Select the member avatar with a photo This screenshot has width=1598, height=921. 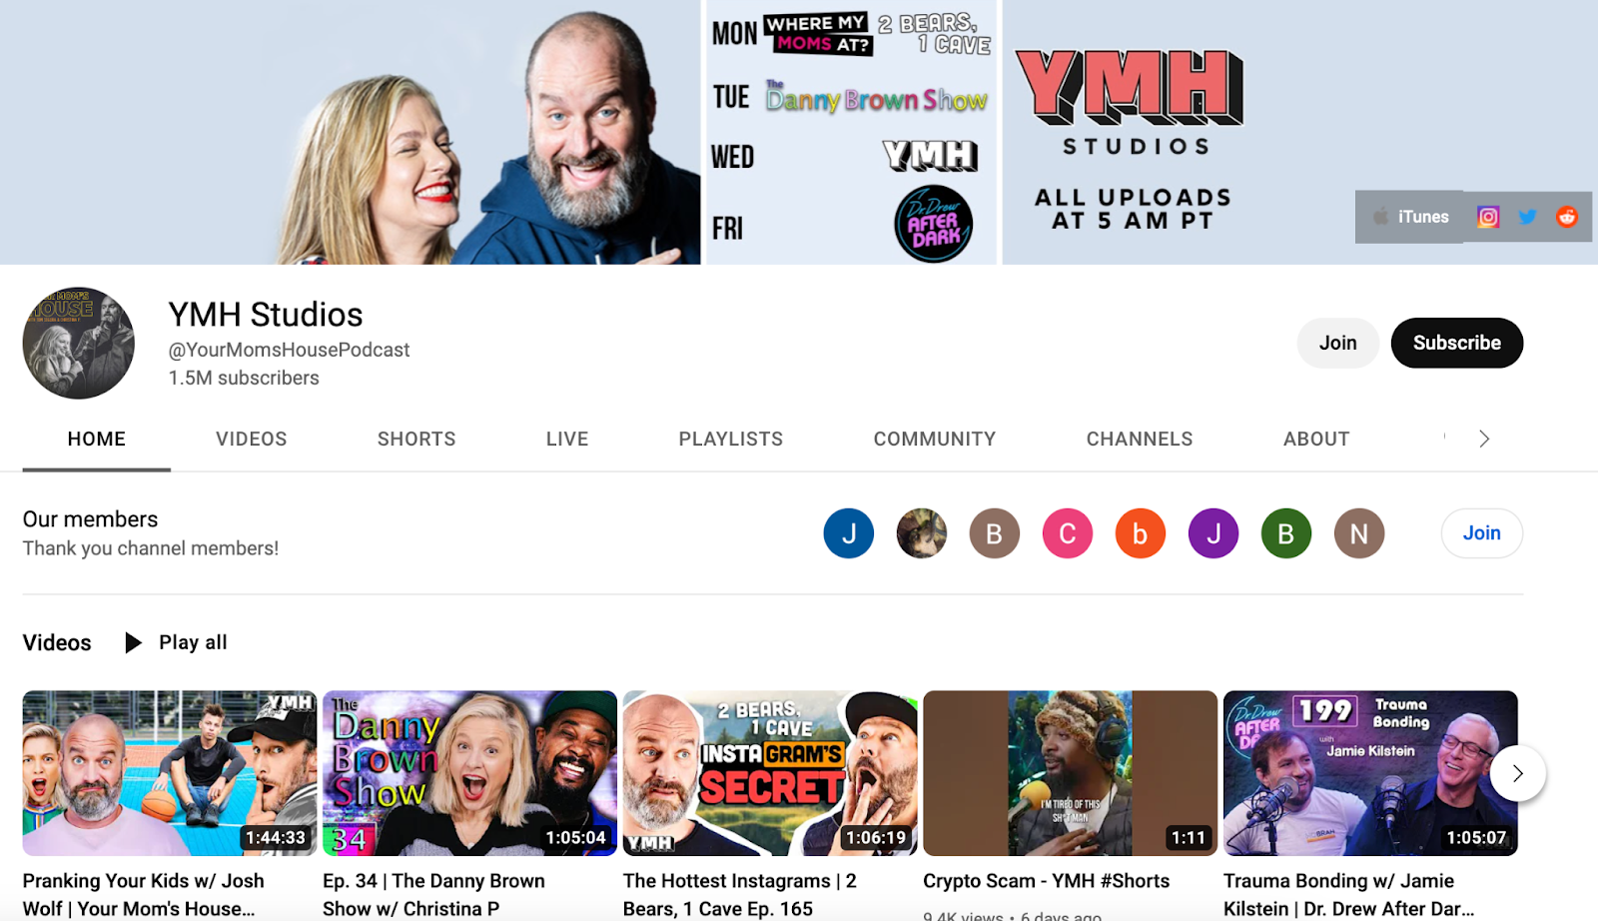pos(922,533)
